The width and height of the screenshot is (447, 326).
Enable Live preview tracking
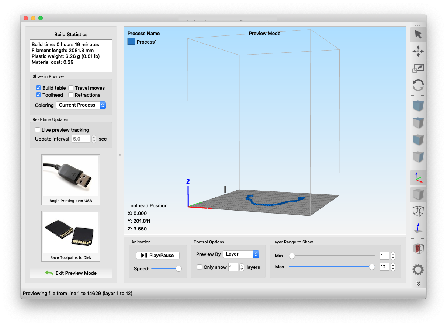(x=37, y=130)
